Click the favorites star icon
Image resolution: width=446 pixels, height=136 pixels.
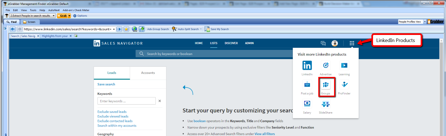[126, 29]
